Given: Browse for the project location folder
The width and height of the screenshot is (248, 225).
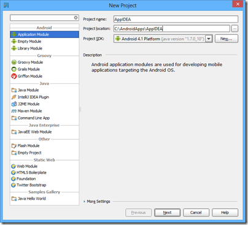Looking at the screenshot, I should 234,29.
